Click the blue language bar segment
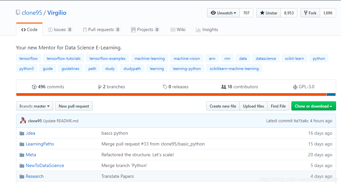Screen dimensions: 341x185 click(331, 94)
